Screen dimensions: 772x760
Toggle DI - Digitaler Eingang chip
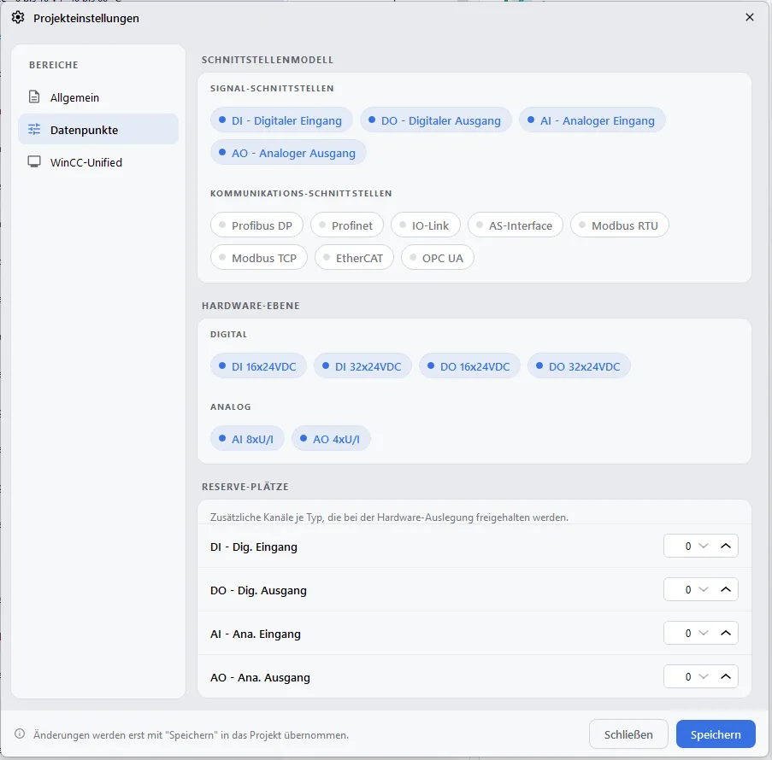point(281,120)
